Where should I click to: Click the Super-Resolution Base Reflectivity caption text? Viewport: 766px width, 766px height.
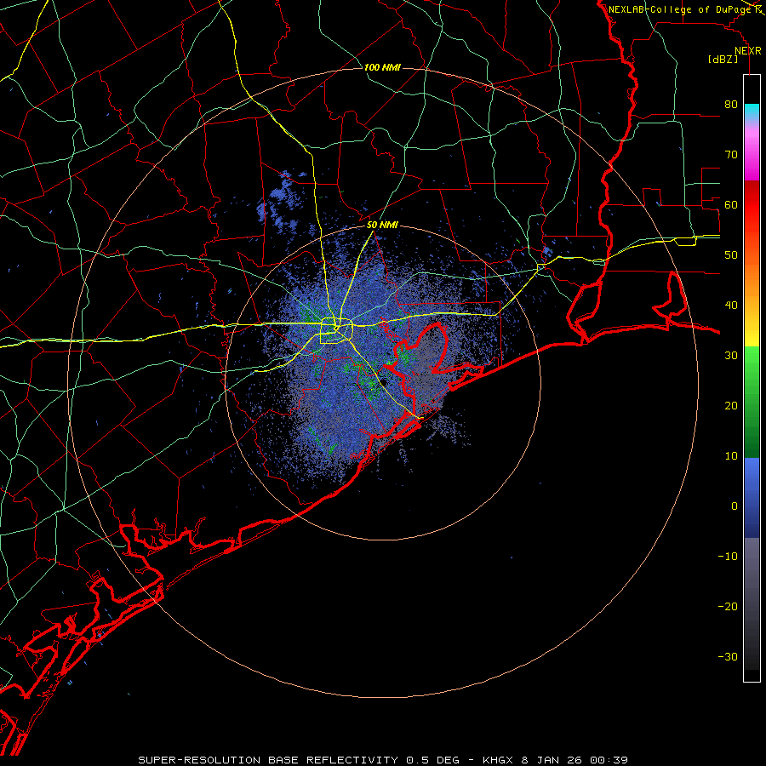point(299,760)
